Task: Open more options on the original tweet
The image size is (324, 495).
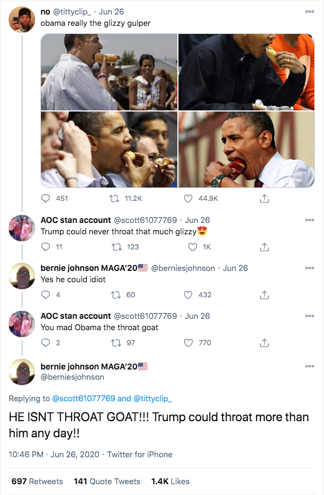Action: point(310,12)
